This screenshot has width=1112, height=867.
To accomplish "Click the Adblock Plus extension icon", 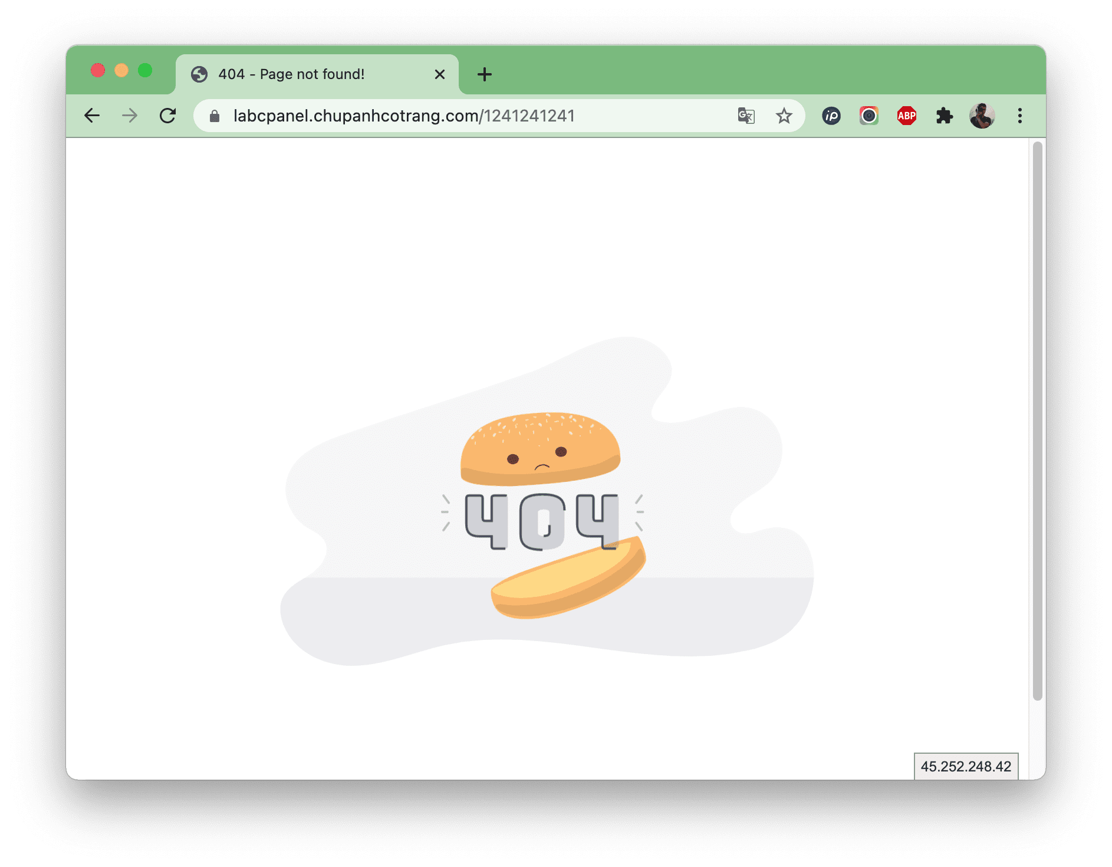I will (x=907, y=116).
